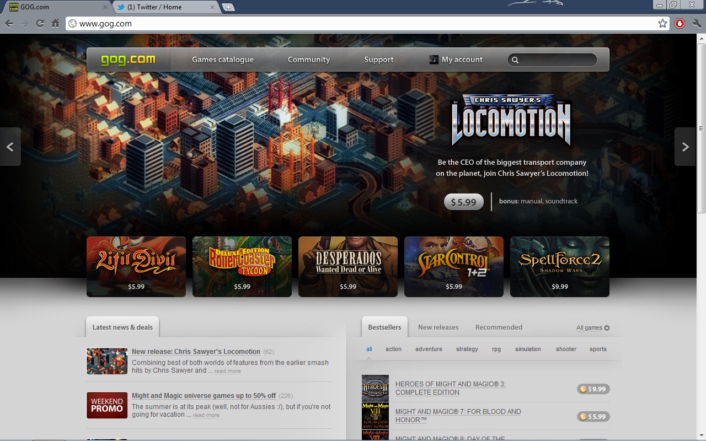
Task: Click the gog.com logo
Action: click(128, 60)
